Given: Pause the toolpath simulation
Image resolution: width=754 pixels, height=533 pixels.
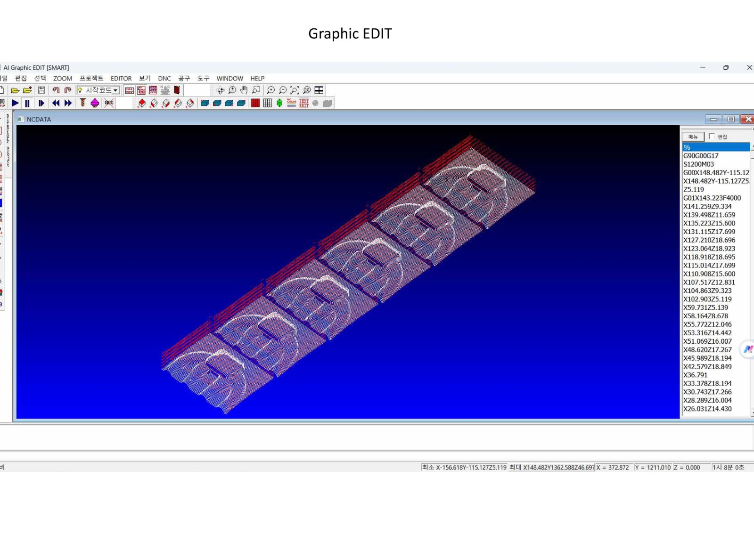Looking at the screenshot, I should click(x=27, y=103).
